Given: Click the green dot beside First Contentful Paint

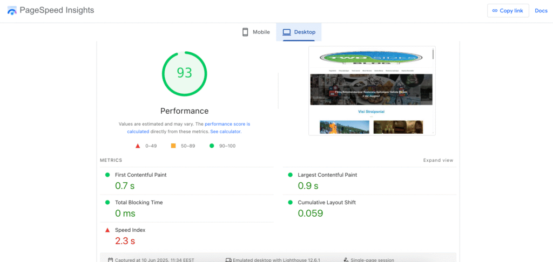Looking at the screenshot, I should point(107,175).
